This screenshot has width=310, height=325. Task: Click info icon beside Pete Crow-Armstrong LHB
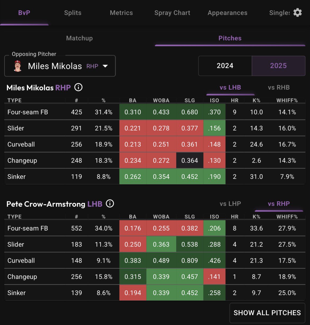[x=110, y=203]
